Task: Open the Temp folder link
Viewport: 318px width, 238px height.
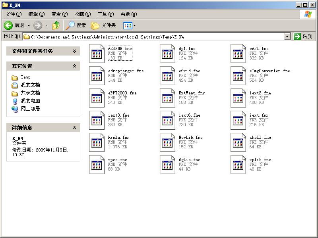Action: click(x=25, y=77)
